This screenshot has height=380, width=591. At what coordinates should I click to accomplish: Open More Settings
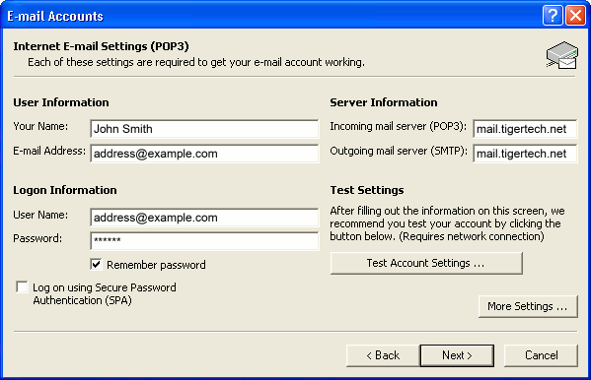[528, 306]
